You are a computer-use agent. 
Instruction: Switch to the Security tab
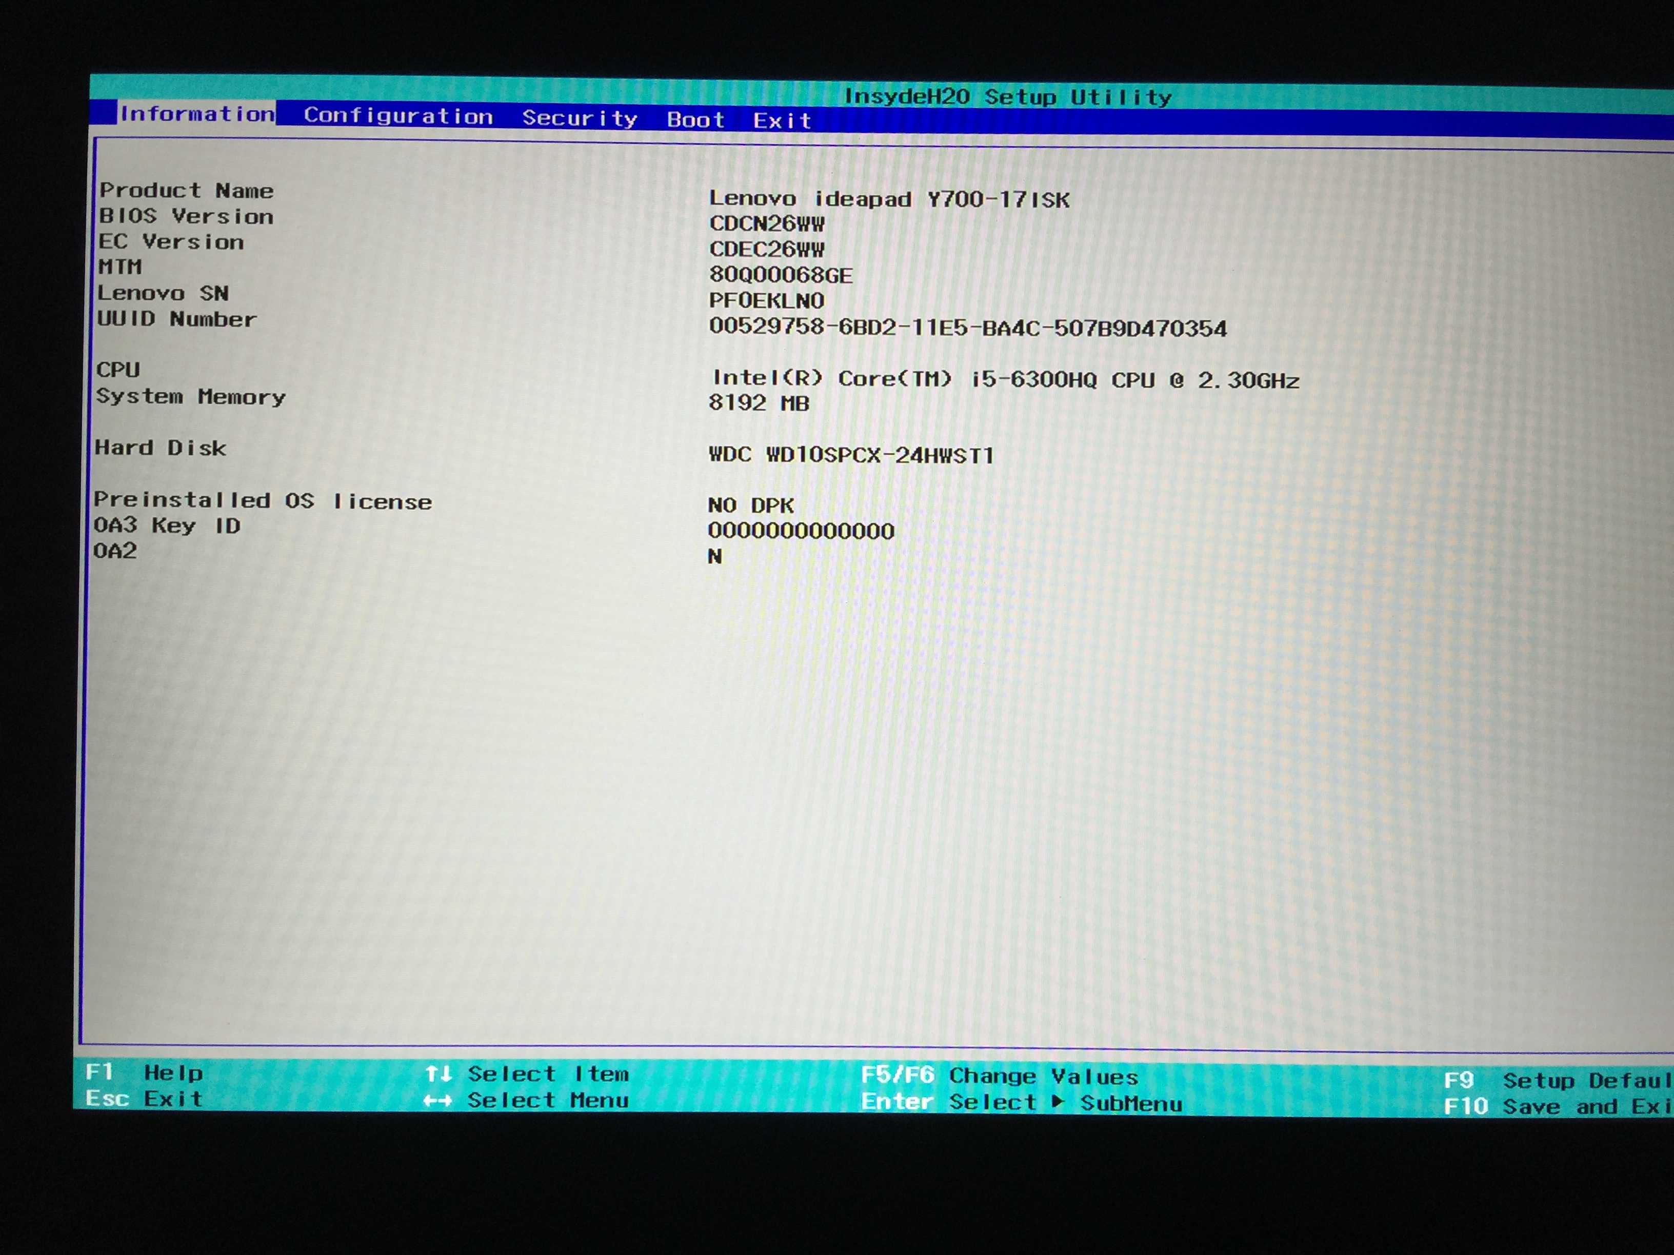580,119
